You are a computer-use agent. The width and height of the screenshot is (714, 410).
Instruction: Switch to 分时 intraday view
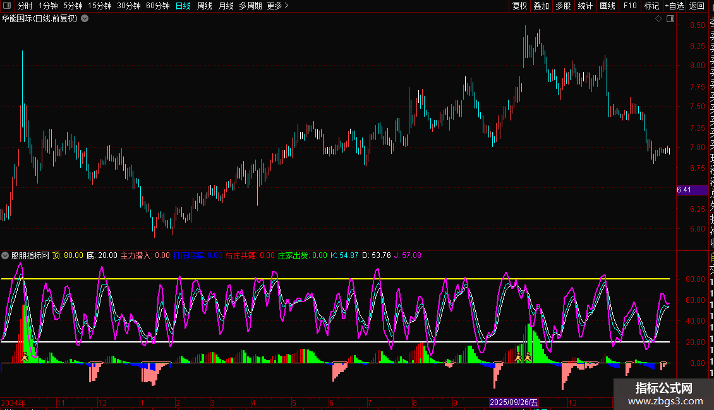pos(25,6)
